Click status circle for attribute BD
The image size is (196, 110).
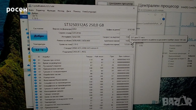(36, 97)
